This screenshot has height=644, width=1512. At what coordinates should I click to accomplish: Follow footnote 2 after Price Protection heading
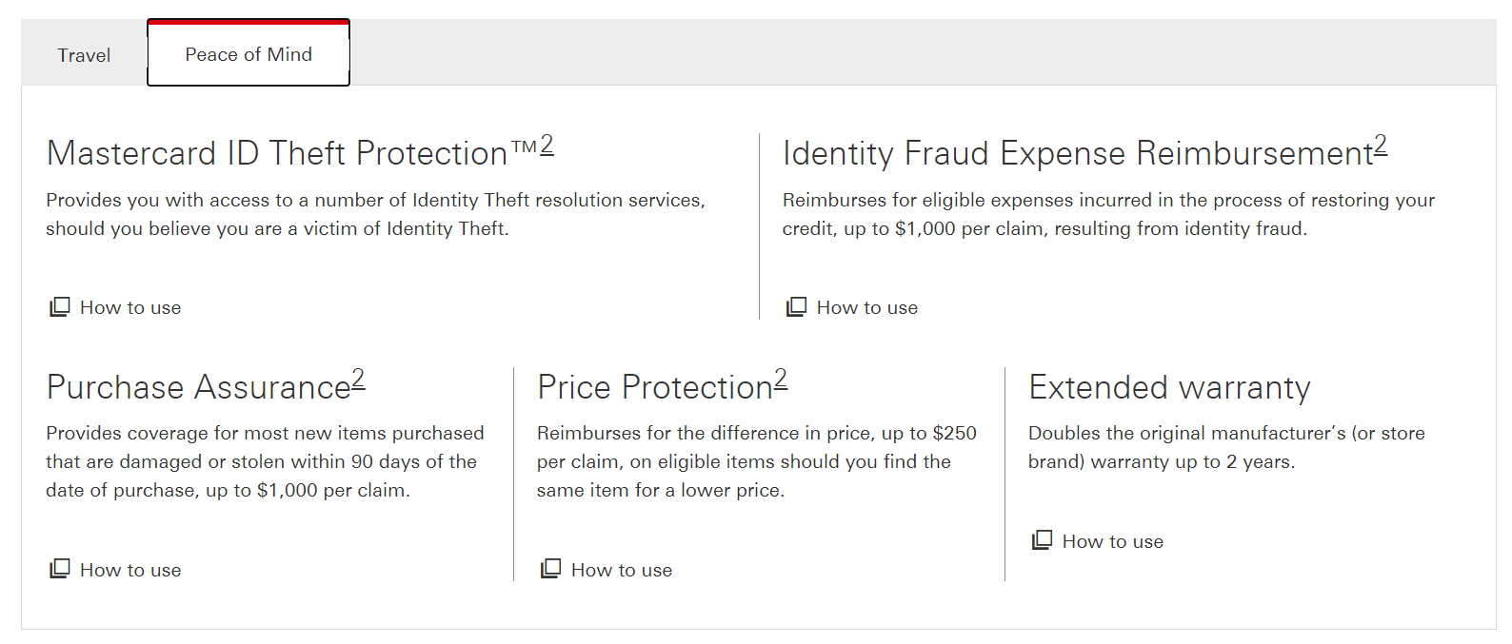point(781,380)
